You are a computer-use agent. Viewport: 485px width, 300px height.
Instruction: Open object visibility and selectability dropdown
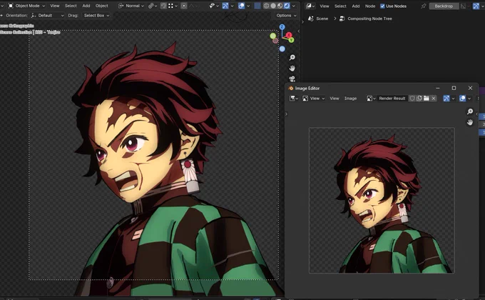[213, 6]
